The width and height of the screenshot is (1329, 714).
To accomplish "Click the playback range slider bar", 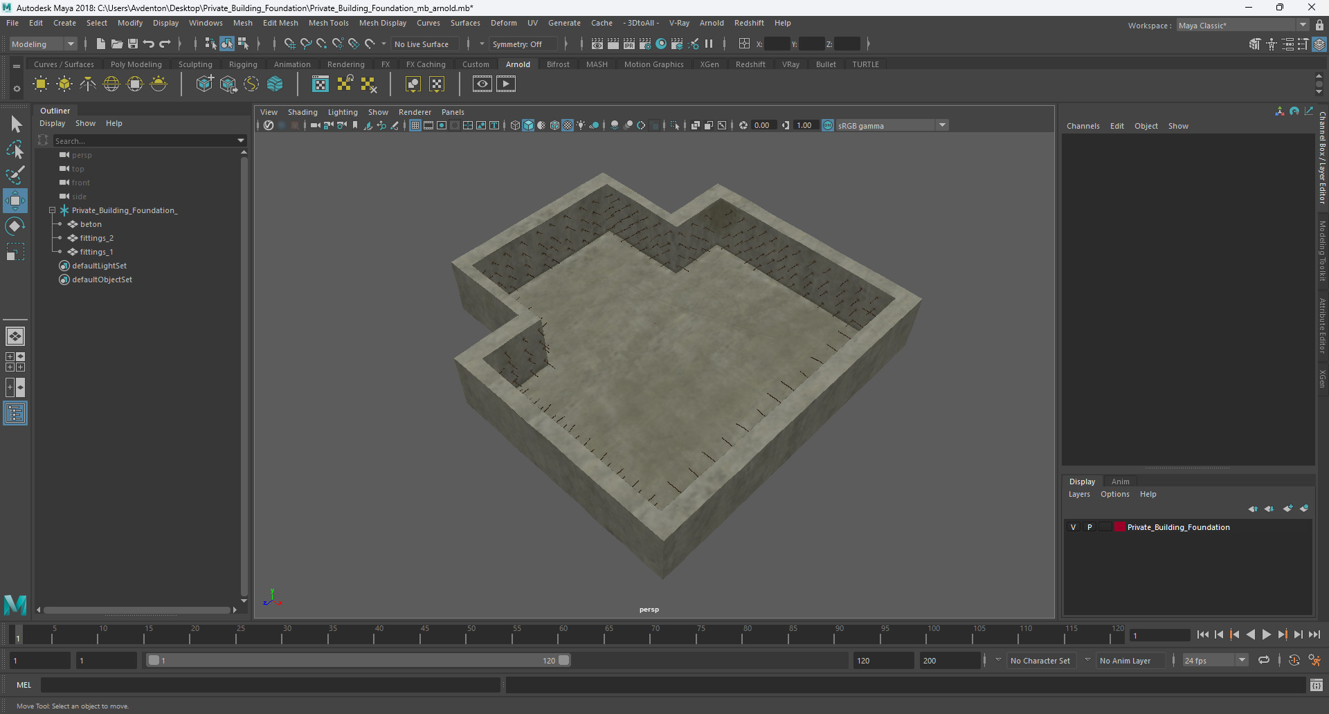I will [359, 661].
